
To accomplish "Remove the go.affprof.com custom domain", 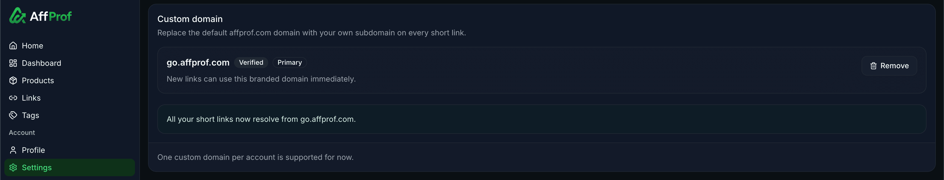I will point(889,66).
